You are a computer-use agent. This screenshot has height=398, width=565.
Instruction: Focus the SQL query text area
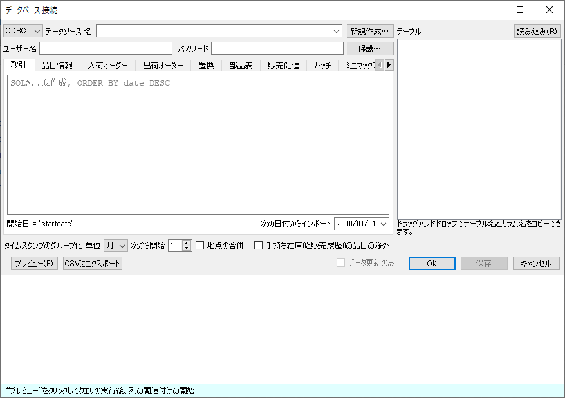point(198,145)
